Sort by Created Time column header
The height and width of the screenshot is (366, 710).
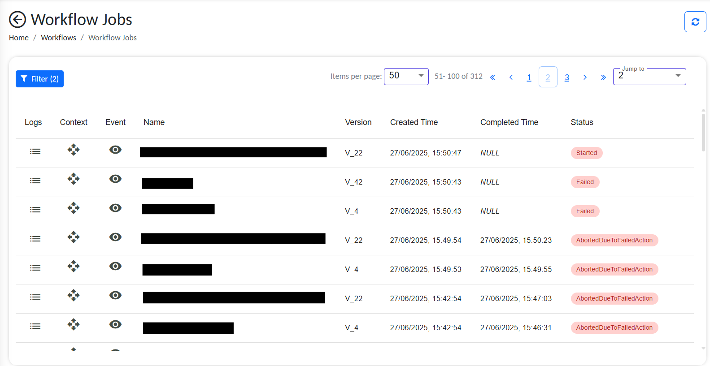414,122
